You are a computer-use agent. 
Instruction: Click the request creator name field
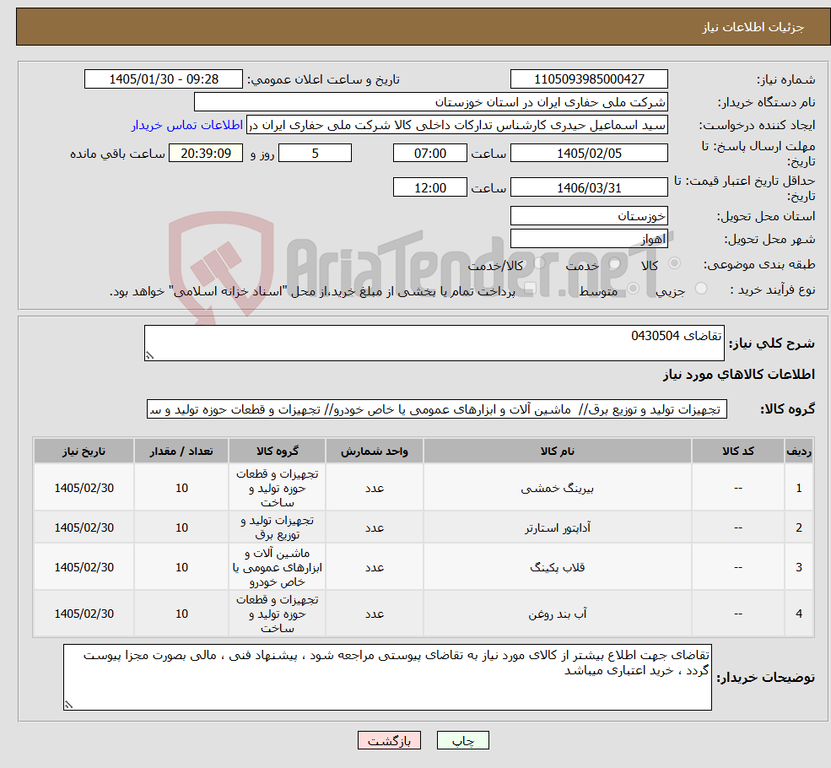point(456,125)
